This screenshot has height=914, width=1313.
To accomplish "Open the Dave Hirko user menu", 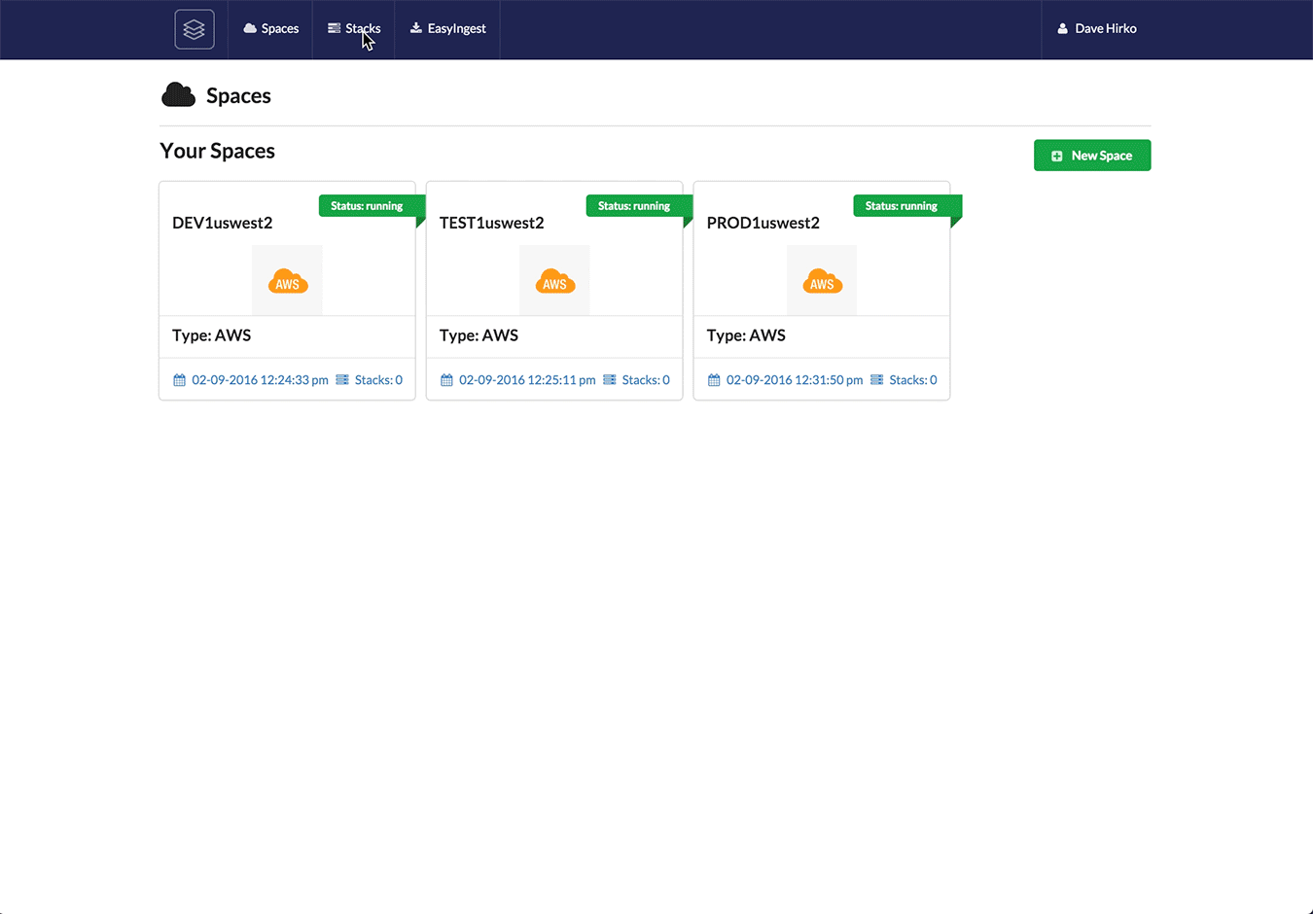I will coord(1096,29).
